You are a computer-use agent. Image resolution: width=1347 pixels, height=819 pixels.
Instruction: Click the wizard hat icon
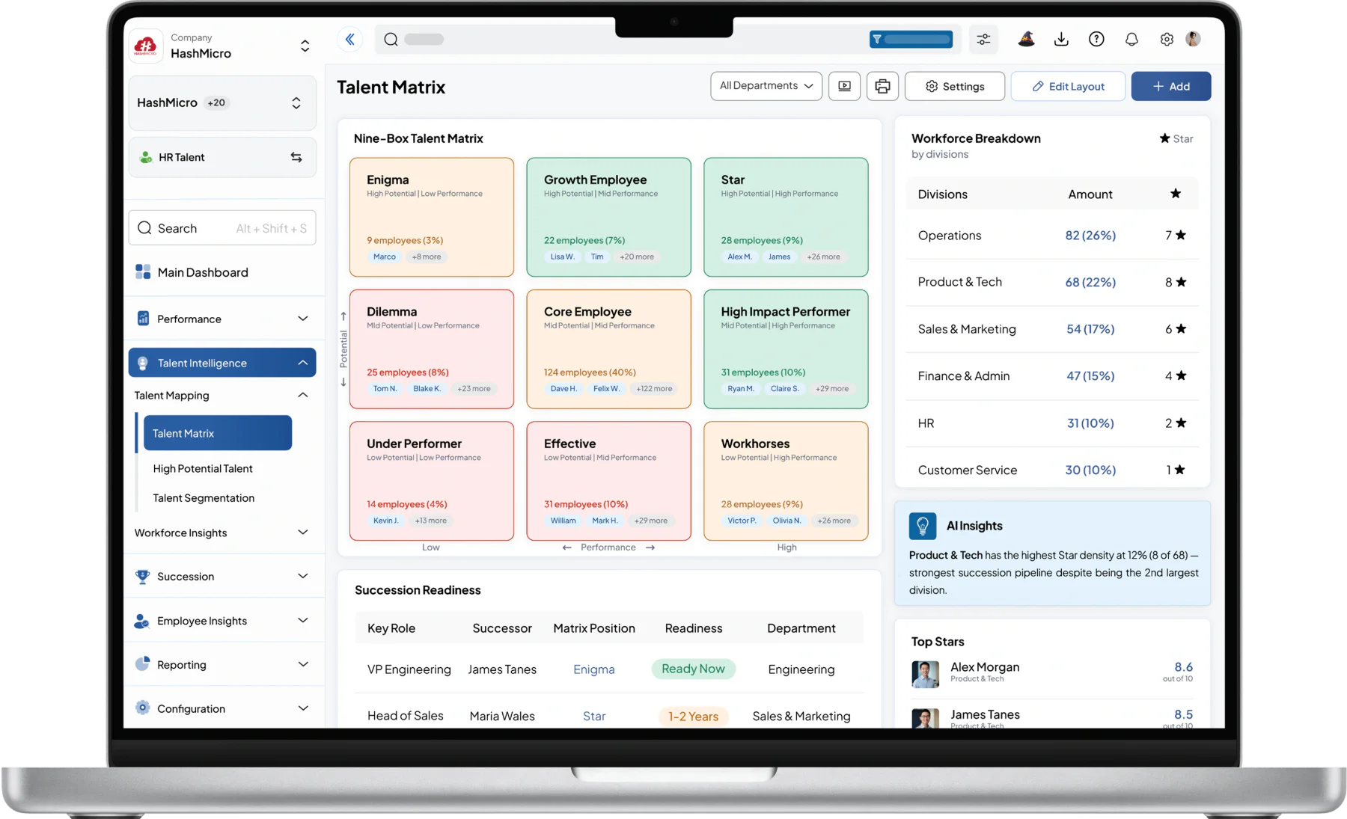[1026, 39]
